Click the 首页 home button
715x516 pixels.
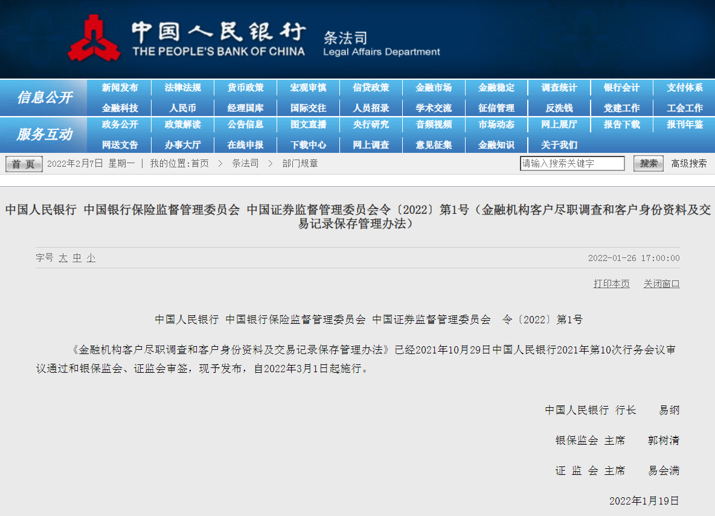pyautogui.click(x=24, y=164)
